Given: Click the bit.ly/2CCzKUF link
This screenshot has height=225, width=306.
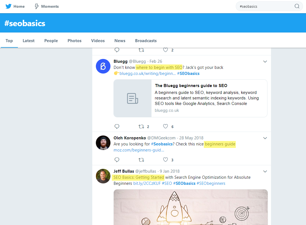Looking at the screenshot, I should [x=147, y=183].
